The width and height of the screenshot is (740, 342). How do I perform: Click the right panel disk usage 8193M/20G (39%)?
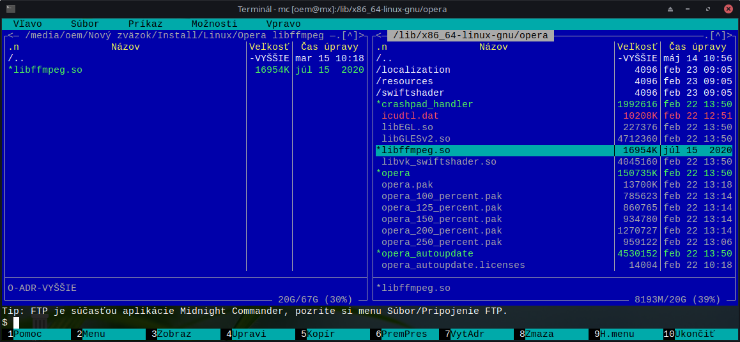coord(678,300)
